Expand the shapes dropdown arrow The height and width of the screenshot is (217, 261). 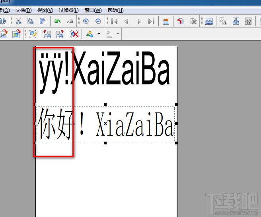(x=99, y=34)
